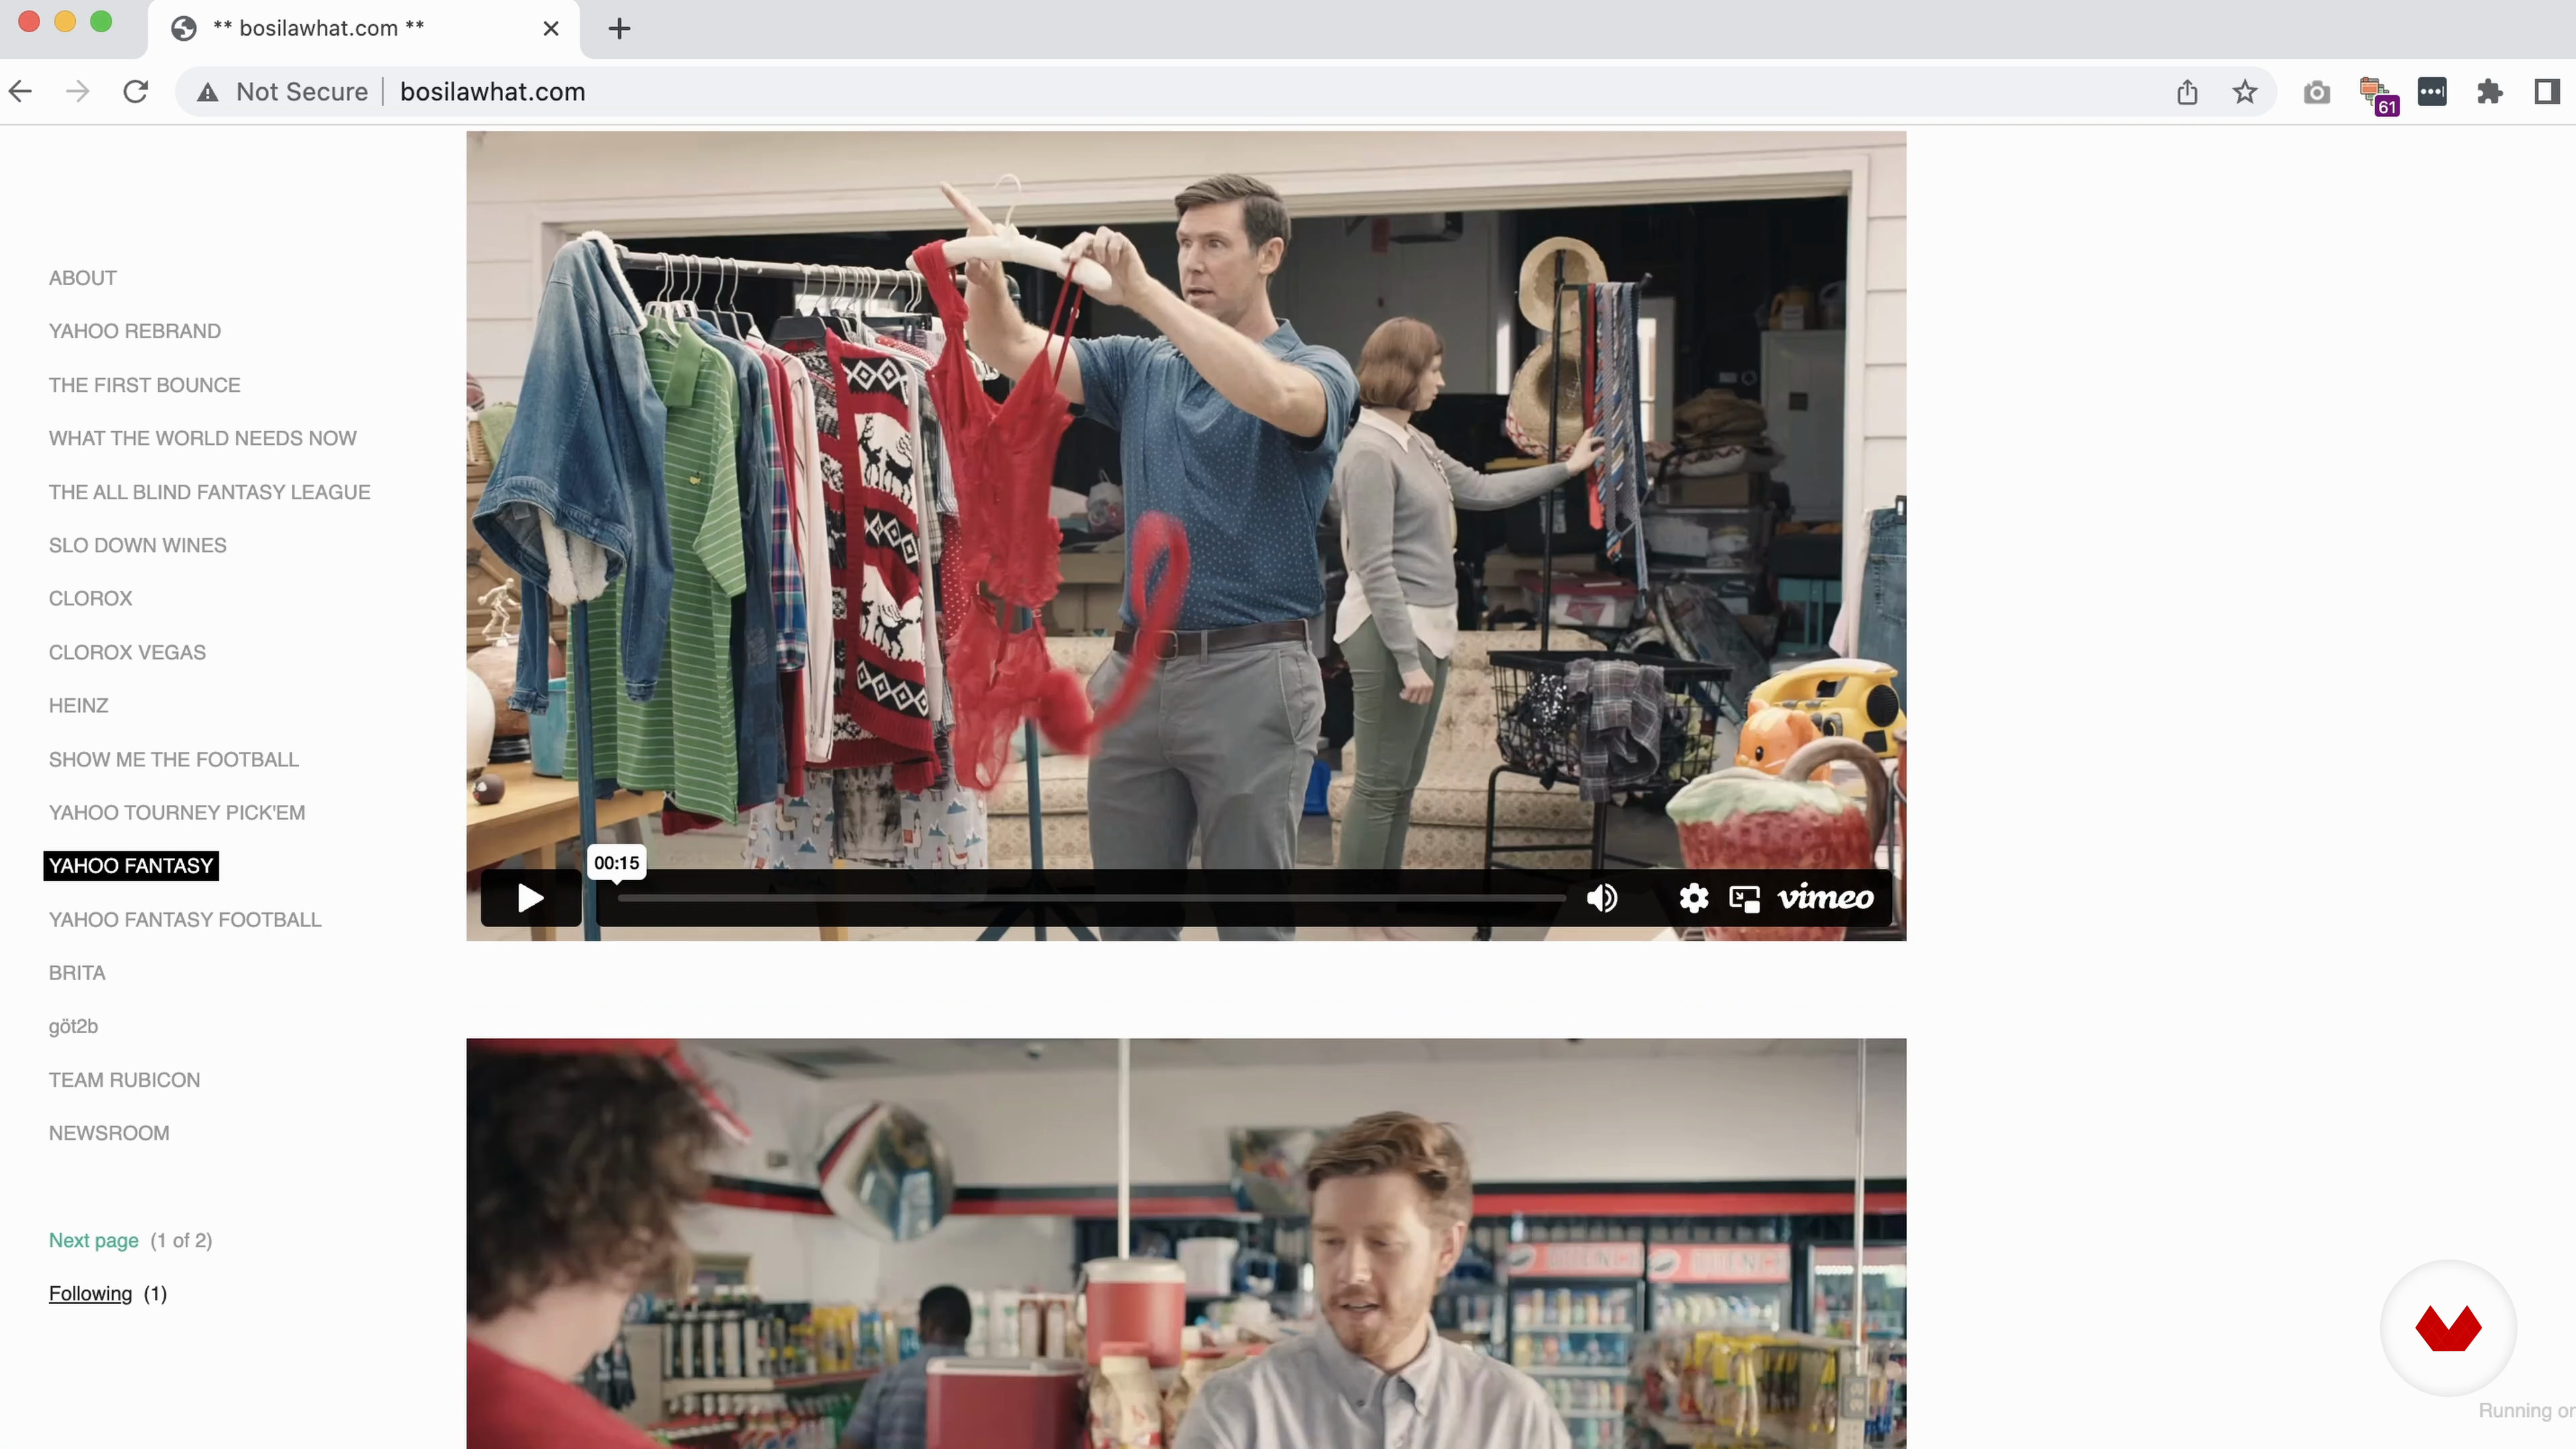Mute the Vimeo video volume
The width and height of the screenshot is (2576, 1449).
[x=1602, y=898]
